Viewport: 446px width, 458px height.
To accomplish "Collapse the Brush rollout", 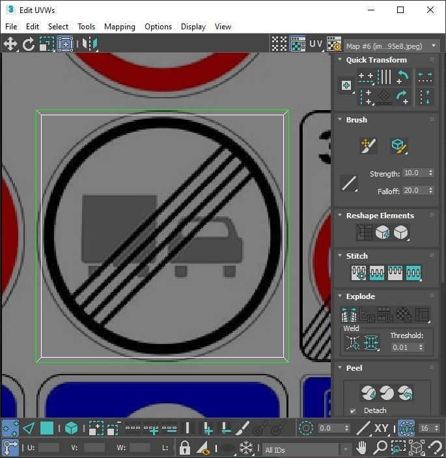I will (340, 119).
